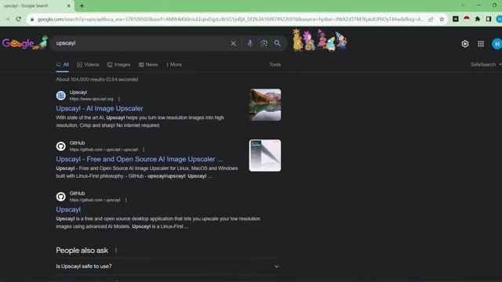Click the black square extension icon

pos(455,19)
